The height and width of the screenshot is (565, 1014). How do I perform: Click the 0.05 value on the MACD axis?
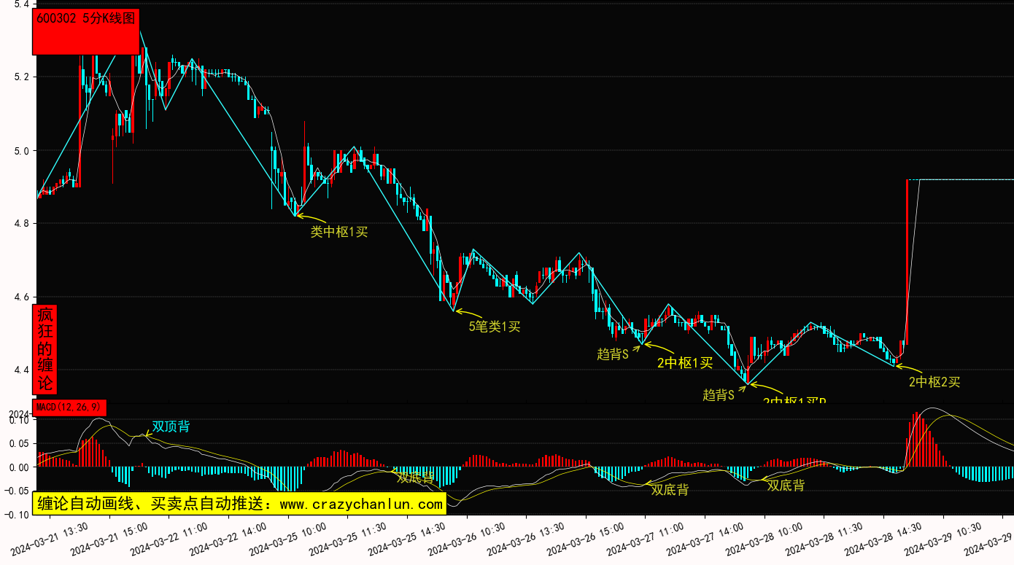[x=20, y=443]
